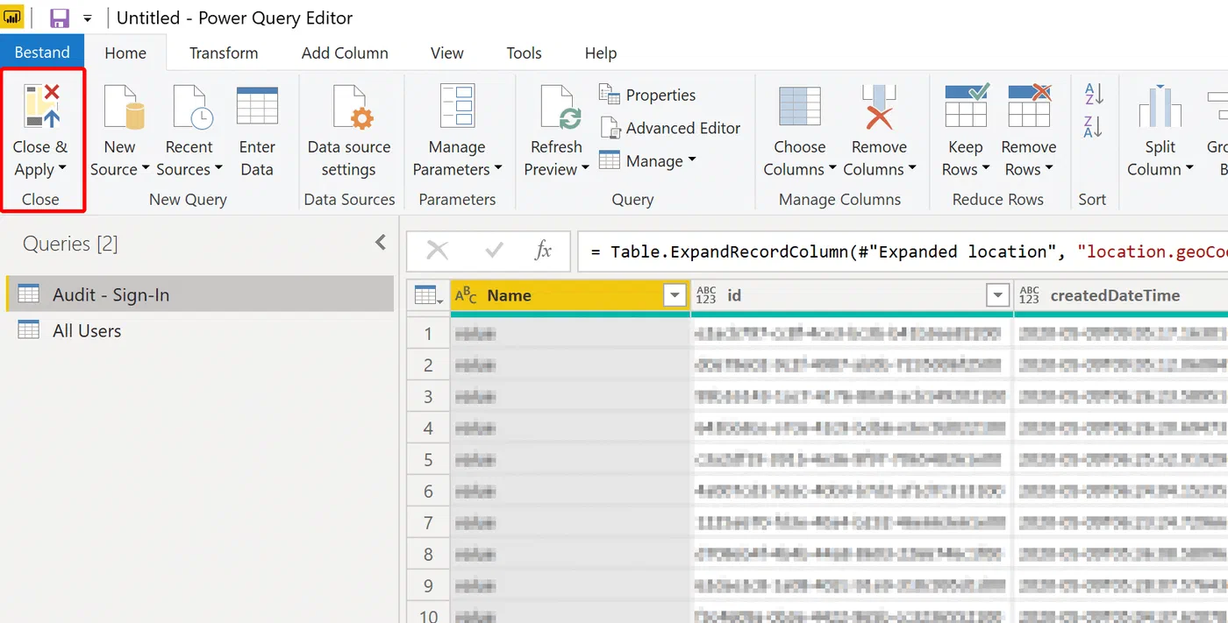Click the Name column data type icon
1228x623 pixels.
coord(467,295)
